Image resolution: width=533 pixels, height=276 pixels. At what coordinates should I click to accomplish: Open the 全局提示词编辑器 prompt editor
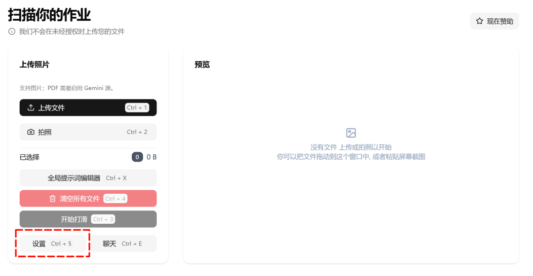point(88,178)
